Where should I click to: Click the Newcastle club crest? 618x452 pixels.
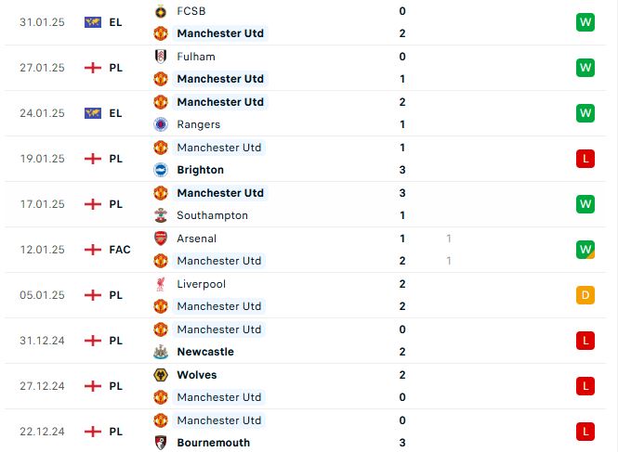point(161,352)
